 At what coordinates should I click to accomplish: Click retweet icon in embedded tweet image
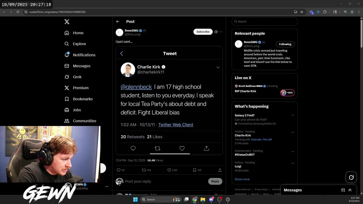[x=157, y=148]
